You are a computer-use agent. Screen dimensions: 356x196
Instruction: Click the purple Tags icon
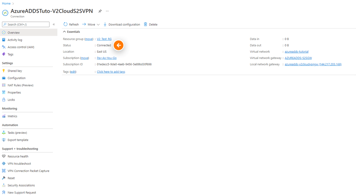4,54
